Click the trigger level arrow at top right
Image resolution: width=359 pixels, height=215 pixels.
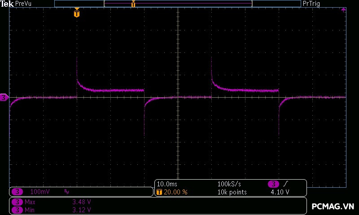coord(343,10)
